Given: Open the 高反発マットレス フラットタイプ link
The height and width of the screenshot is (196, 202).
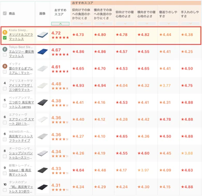Looking at the screenshot, I should coord(21,138).
